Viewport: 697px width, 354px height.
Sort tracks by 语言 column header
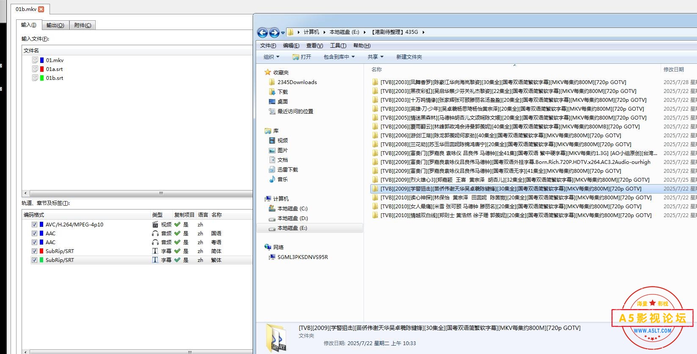tap(203, 215)
